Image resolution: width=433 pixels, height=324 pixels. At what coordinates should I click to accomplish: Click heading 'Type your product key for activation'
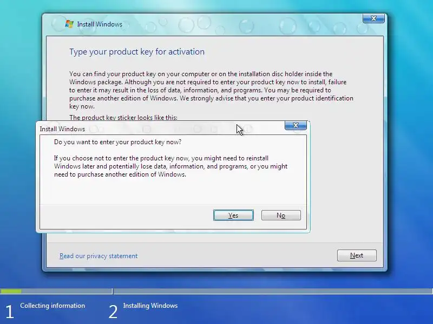[137, 52]
